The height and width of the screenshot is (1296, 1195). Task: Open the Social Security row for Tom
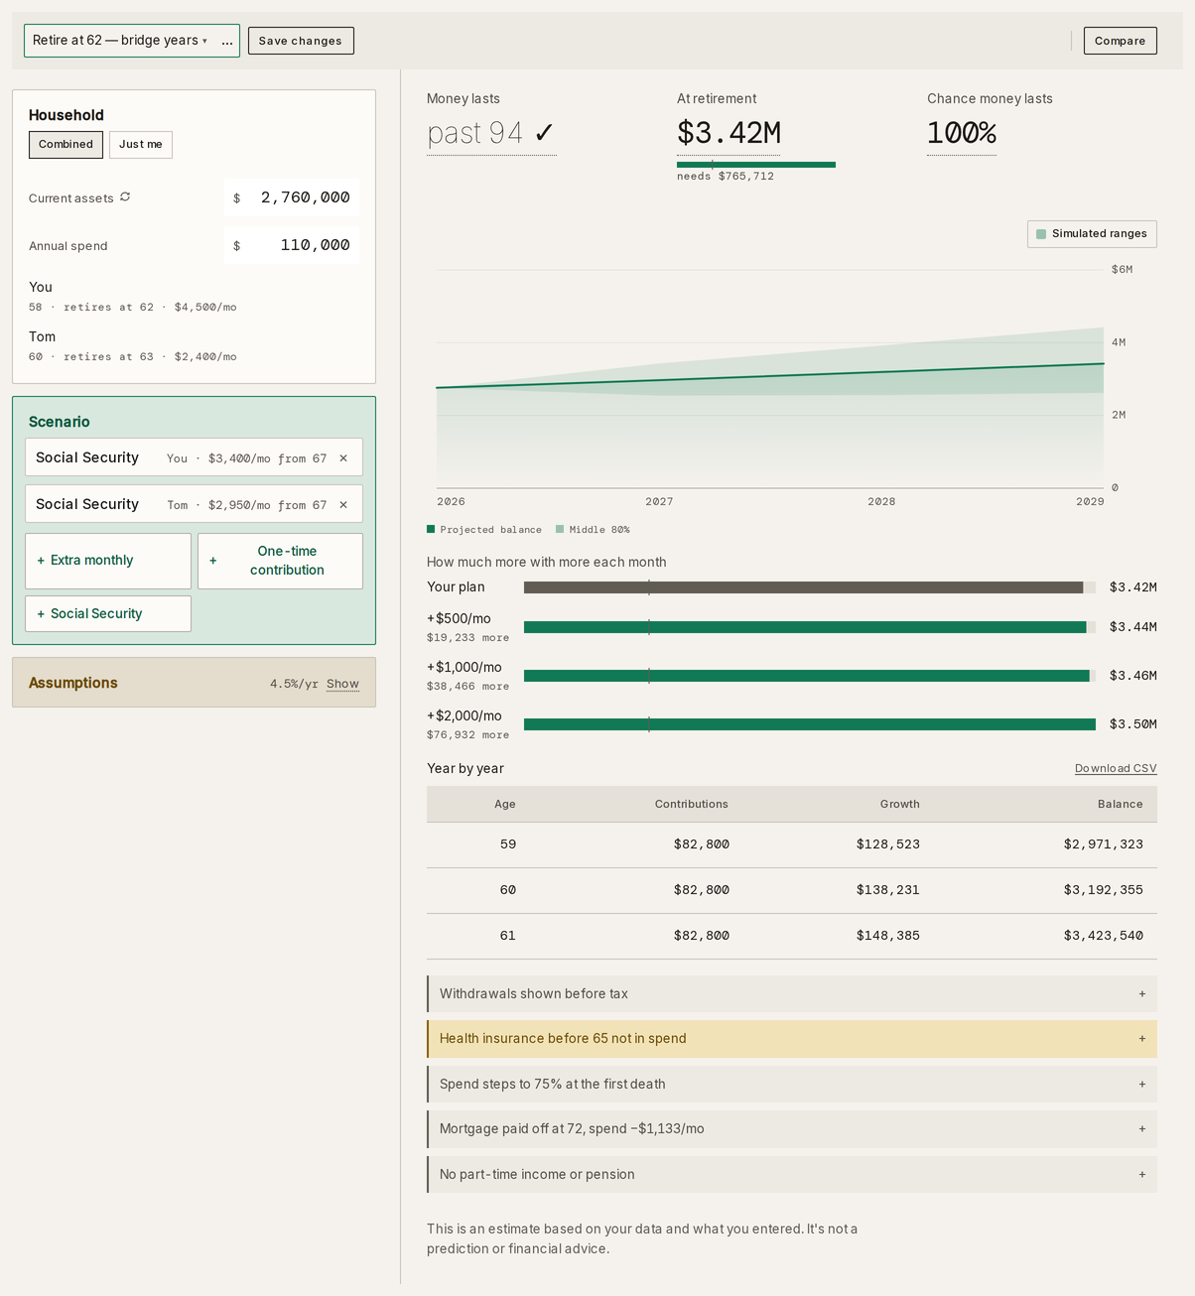(x=194, y=504)
